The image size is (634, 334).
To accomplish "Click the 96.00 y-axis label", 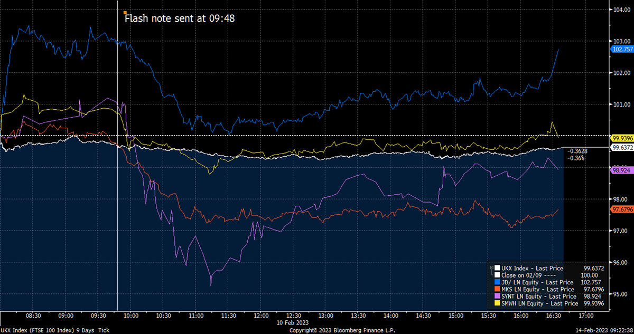I will click(620, 262).
